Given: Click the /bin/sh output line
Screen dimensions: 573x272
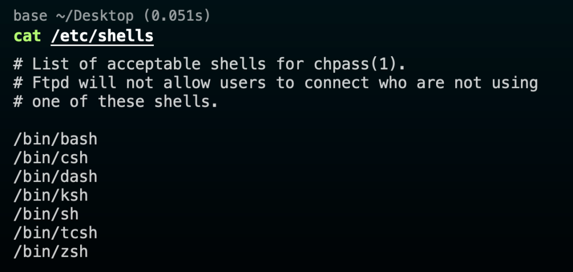Looking at the screenshot, I should point(46,214).
